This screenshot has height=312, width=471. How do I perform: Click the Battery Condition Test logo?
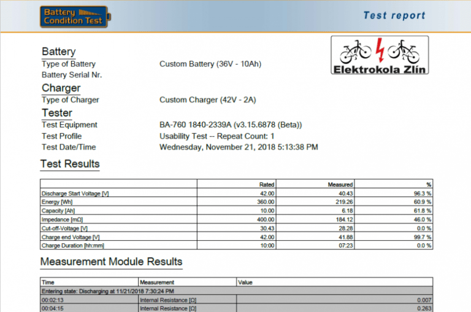(x=75, y=17)
